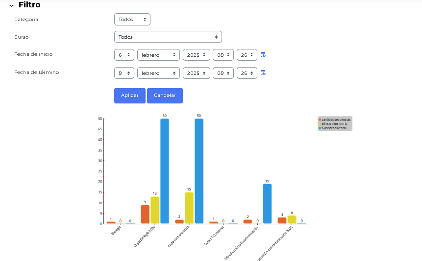The height and width of the screenshot is (261, 422).
Task: Click blue bar valued 19
Action: (x=267, y=203)
